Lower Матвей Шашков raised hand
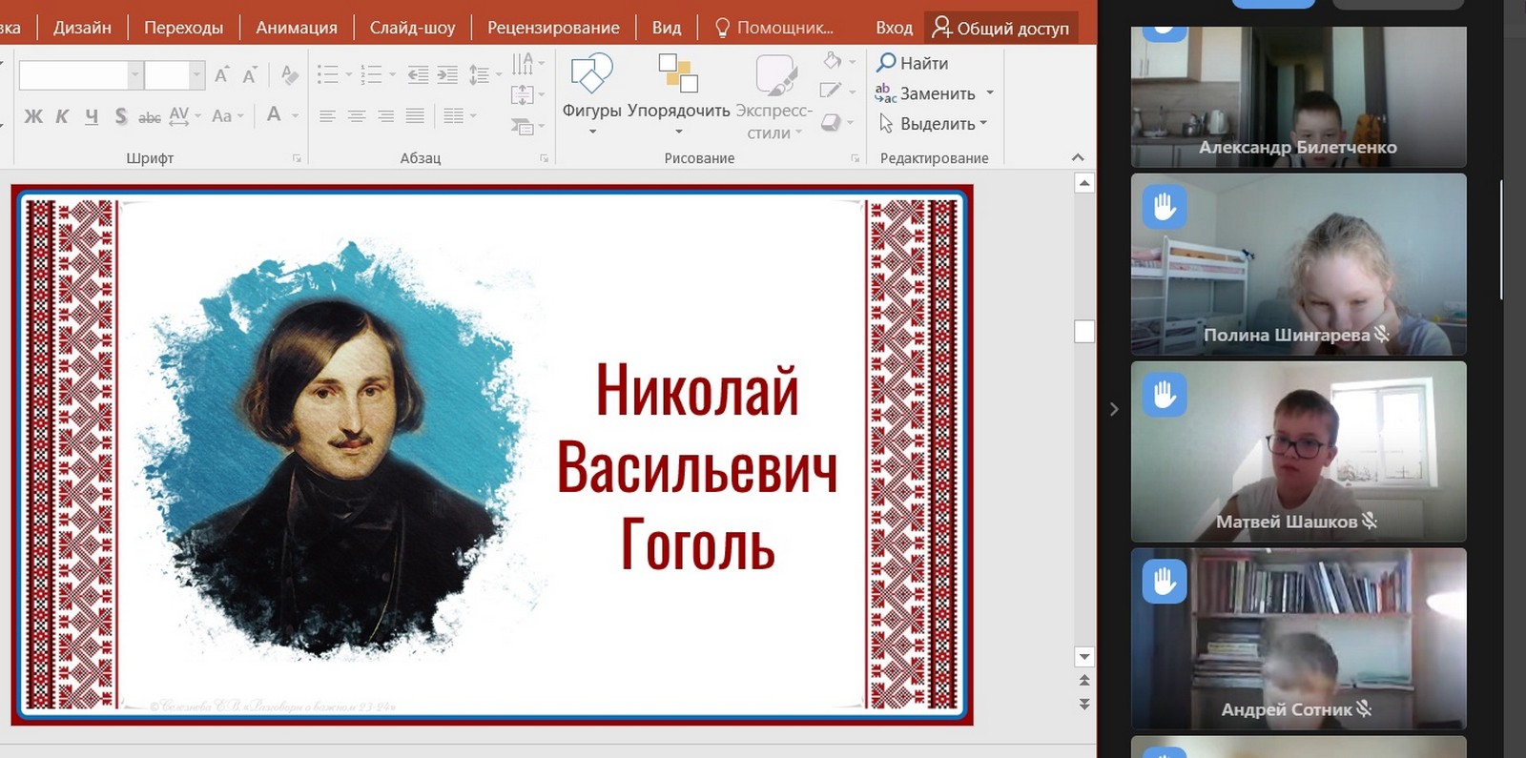 pyautogui.click(x=1165, y=394)
